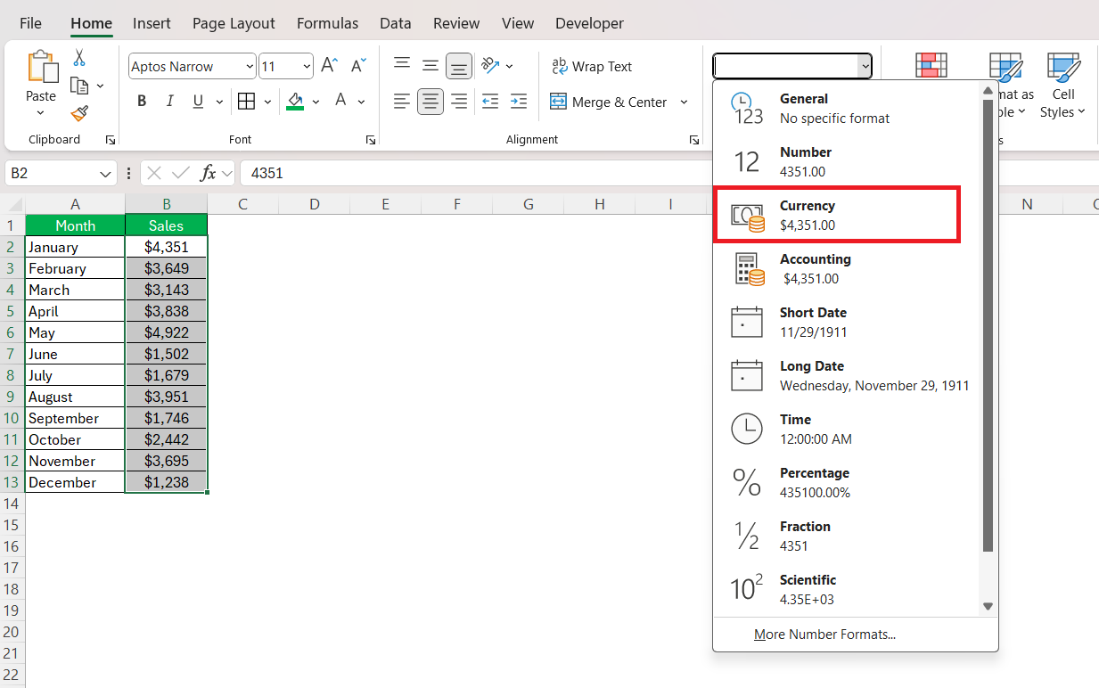Choose Scientific format option
1099x688 pixels.
pyautogui.click(x=847, y=589)
